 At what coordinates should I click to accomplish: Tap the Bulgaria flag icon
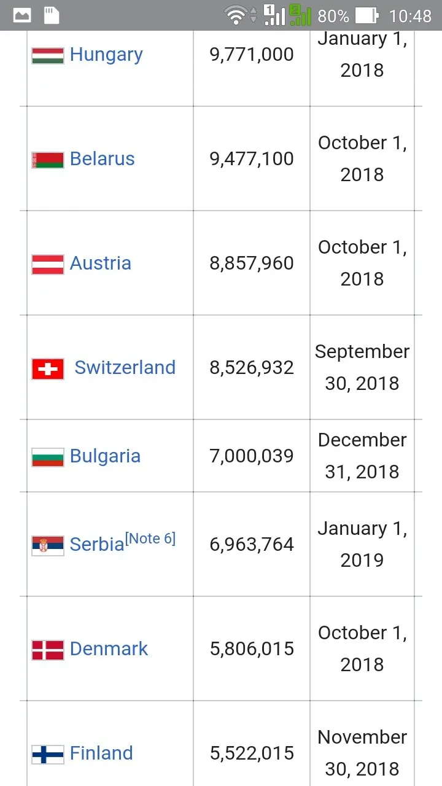(x=48, y=457)
